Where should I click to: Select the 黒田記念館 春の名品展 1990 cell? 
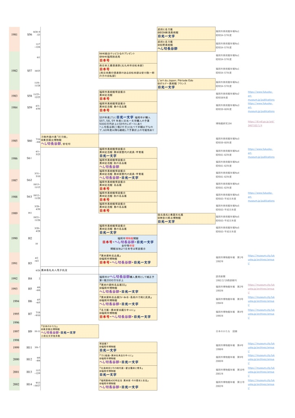tap(128, 229)
